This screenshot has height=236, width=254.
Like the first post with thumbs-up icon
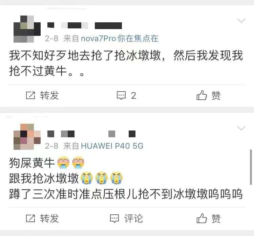pos(202,95)
